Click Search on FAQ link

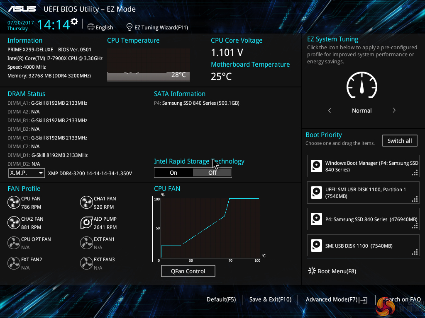402,299
